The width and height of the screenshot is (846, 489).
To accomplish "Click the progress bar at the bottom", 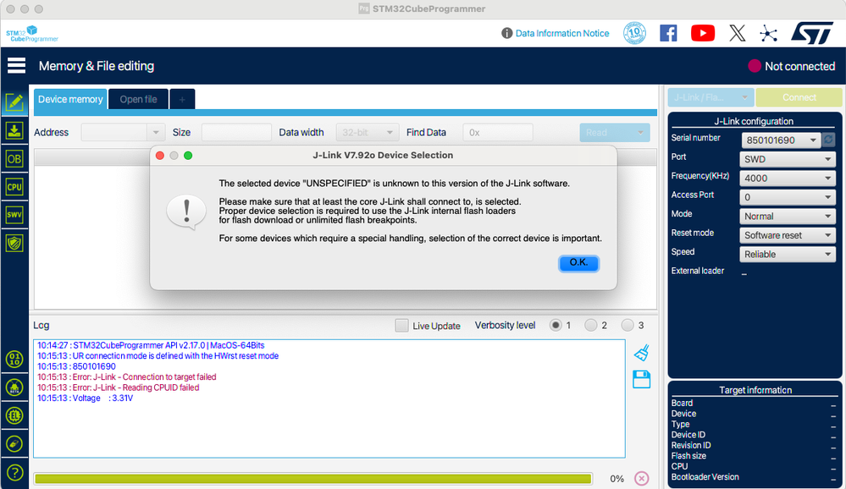I will (312, 478).
